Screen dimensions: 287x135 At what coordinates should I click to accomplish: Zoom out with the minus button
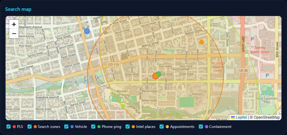pyautogui.click(x=14, y=34)
